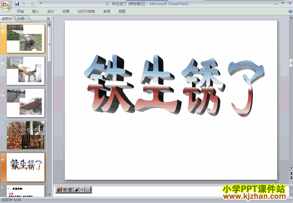Click animation star icon under slide 5
Screen dimensions: 293x203
(3, 160)
